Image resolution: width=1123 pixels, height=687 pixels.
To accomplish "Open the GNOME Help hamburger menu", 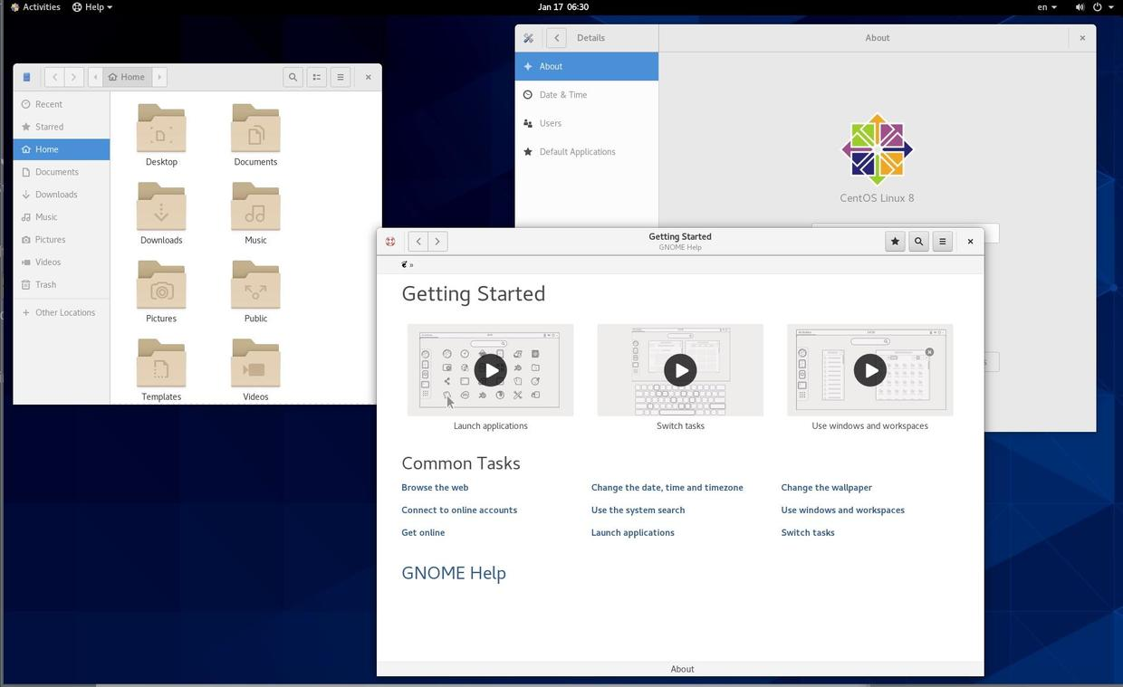I will pyautogui.click(x=942, y=241).
